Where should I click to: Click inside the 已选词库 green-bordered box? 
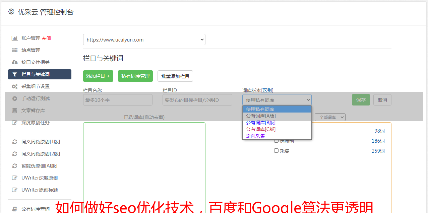pyautogui.click(x=144, y=167)
